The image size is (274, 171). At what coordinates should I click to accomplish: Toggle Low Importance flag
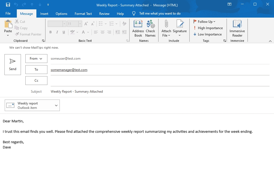pyautogui.click(x=207, y=34)
